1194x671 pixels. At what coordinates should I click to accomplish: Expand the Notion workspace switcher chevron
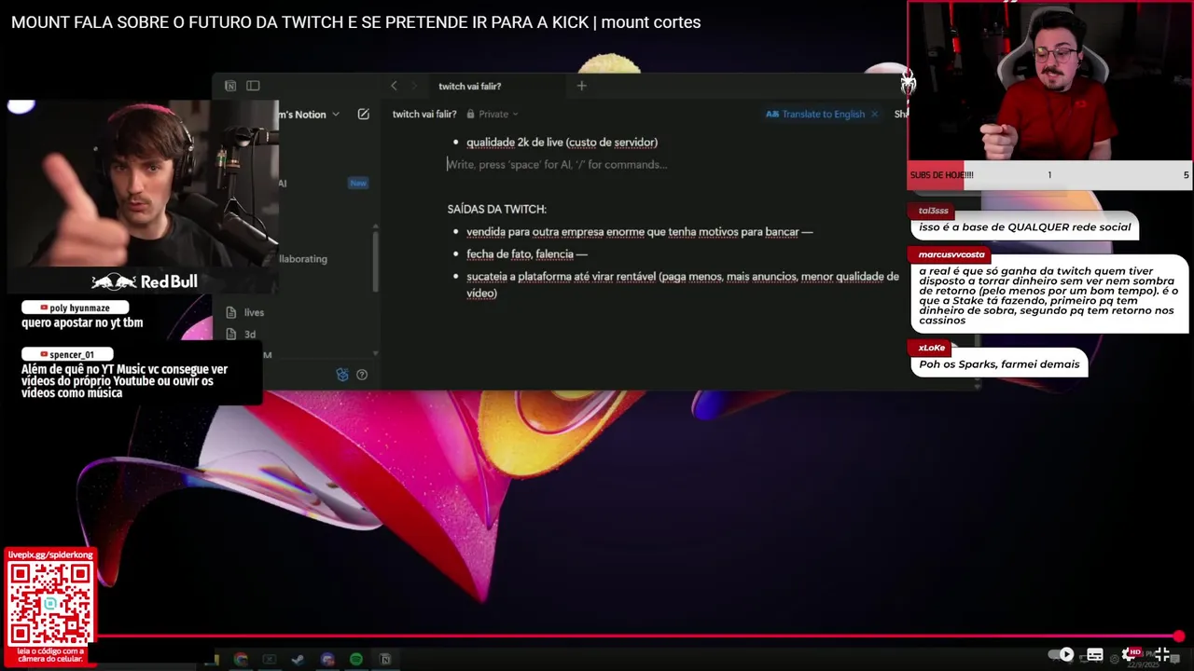(x=336, y=115)
